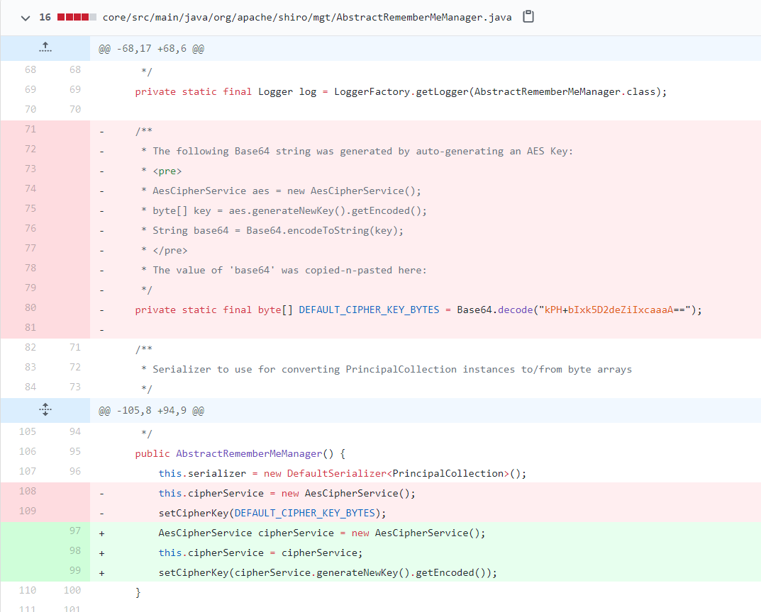Image resolution: width=761 pixels, height=612 pixels.
Task: Collapse the AbstractRememberMeManager.java file diff
Action: point(26,17)
